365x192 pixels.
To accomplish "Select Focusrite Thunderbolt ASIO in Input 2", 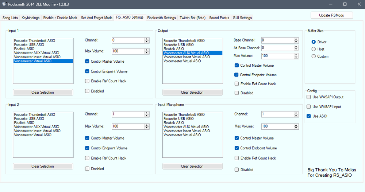I will coord(43,115).
